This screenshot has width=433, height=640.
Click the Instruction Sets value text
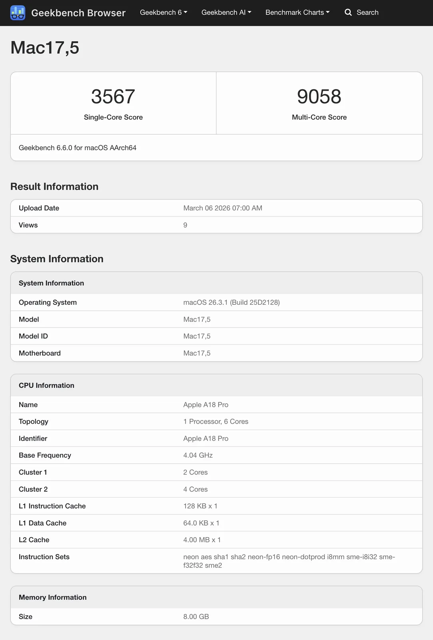(289, 561)
